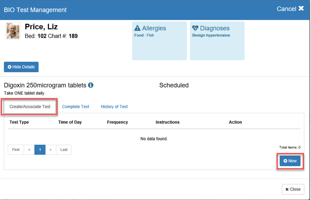The width and height of the screenshot is (311, 200).
Task: Go to First page in pagination
Action: (x=16, y=150)
